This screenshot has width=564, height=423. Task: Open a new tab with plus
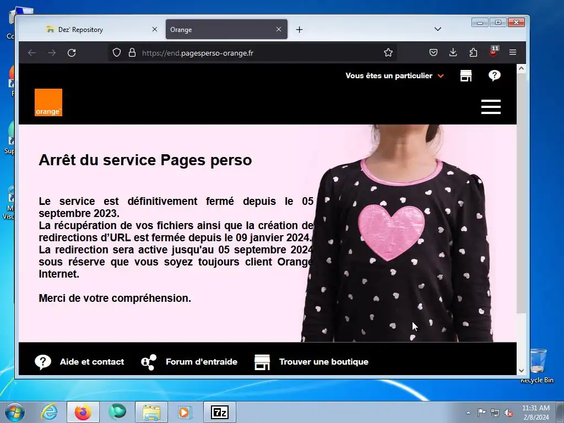pyautogui.click(x=299, y=30)
